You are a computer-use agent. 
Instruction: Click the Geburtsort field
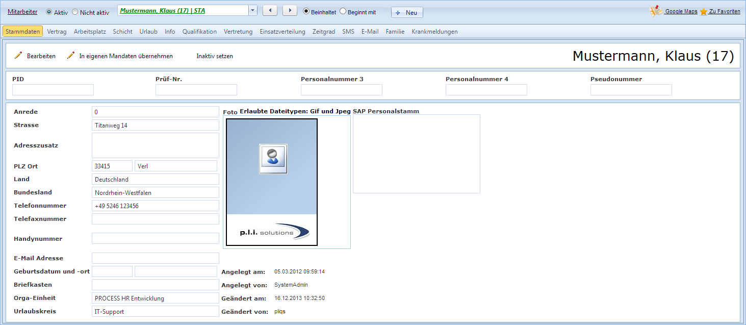176,271
